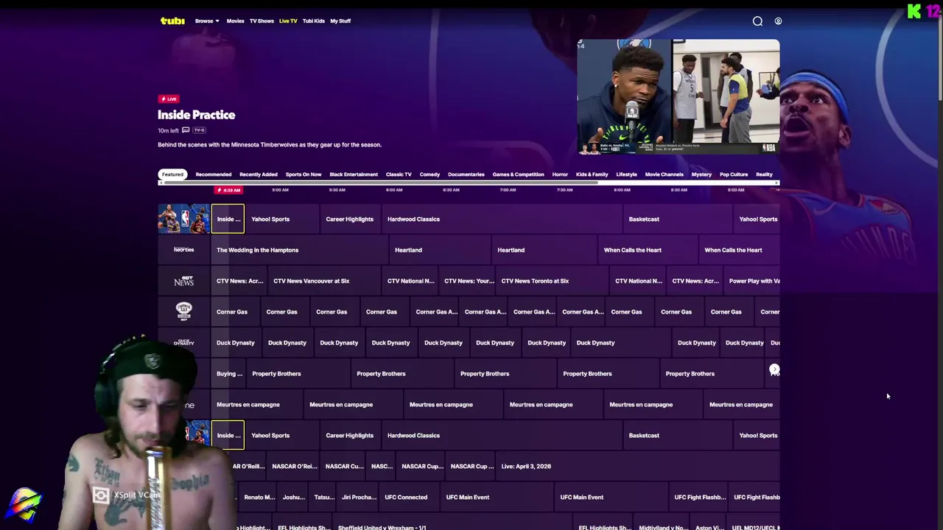This screenshot has width=943, height=530.
Task: Switch to the Pop Culture tab
Action: coord(734,174)
